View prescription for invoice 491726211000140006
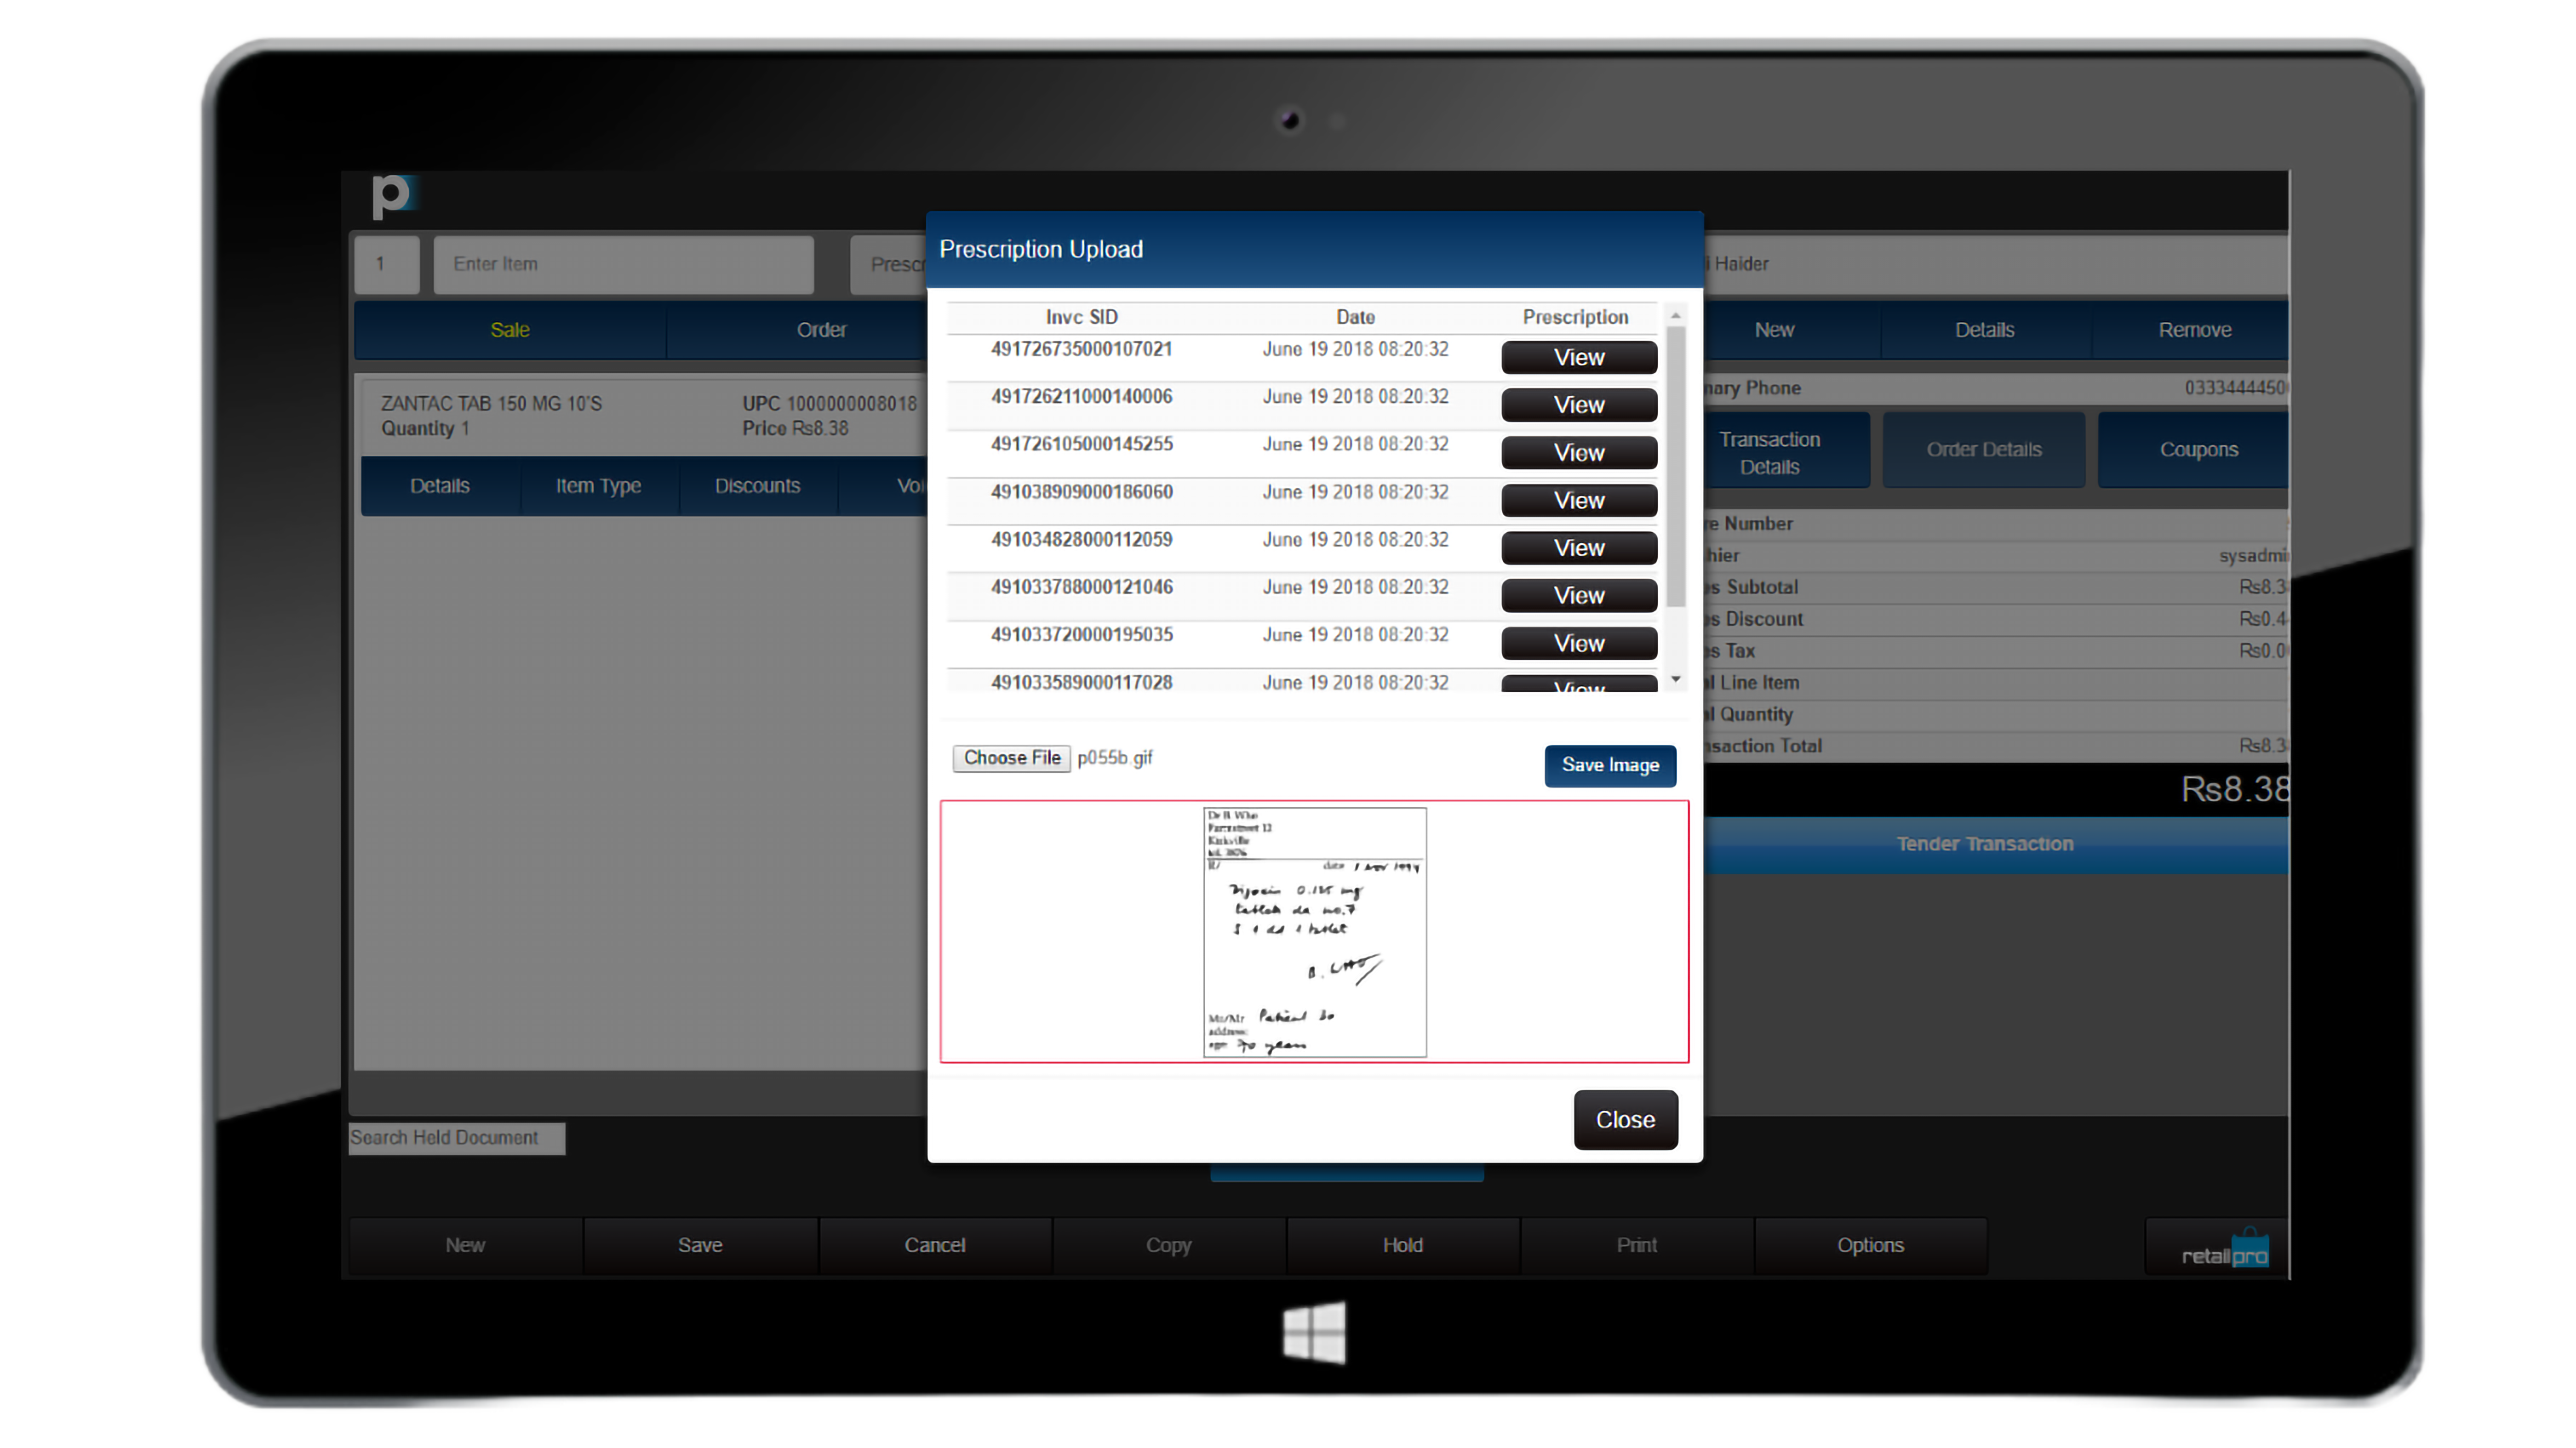 1579,405
